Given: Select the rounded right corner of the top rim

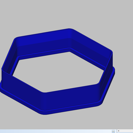Looking at the screenshot, I should pos(111,52).
